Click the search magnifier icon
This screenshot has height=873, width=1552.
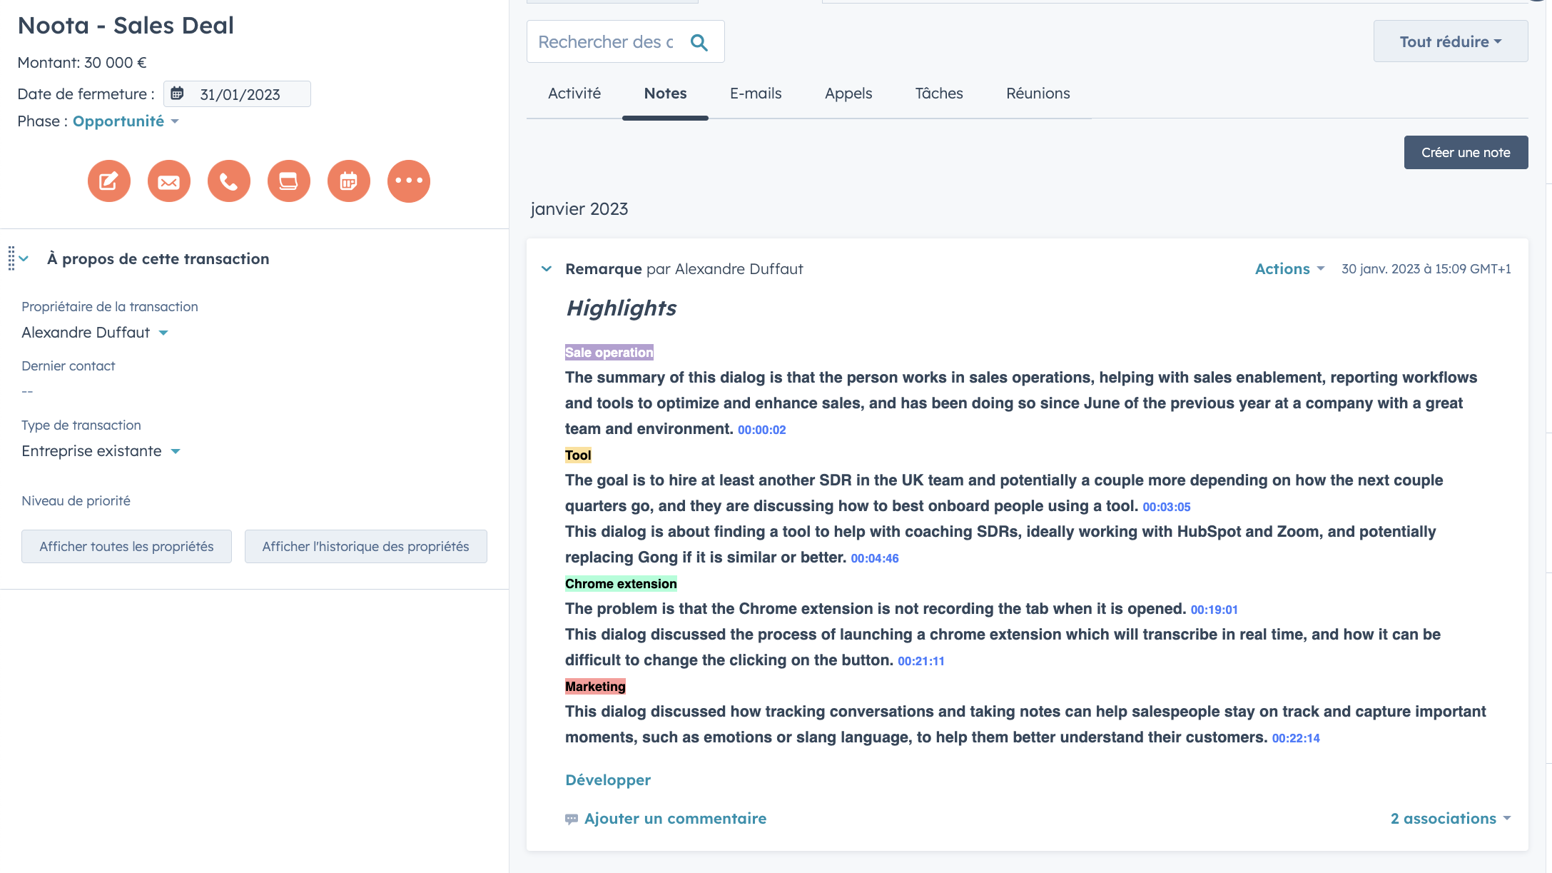click(x=699, y=43)
